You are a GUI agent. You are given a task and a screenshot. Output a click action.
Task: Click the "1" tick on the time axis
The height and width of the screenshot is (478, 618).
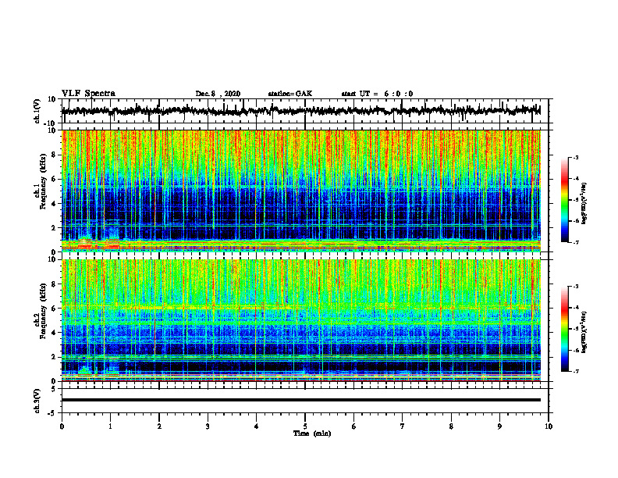click(110, 426)
